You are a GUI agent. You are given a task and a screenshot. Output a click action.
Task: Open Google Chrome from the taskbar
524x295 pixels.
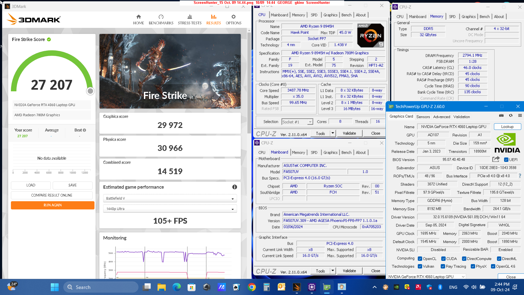252,287
